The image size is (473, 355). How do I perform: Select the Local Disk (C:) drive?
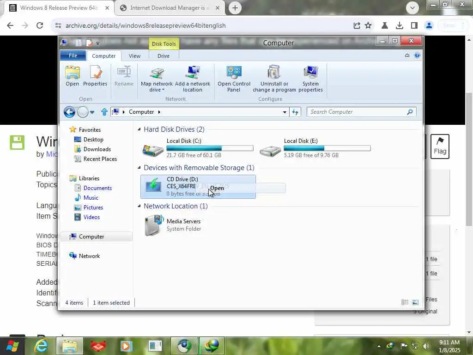tap(197, 148)
